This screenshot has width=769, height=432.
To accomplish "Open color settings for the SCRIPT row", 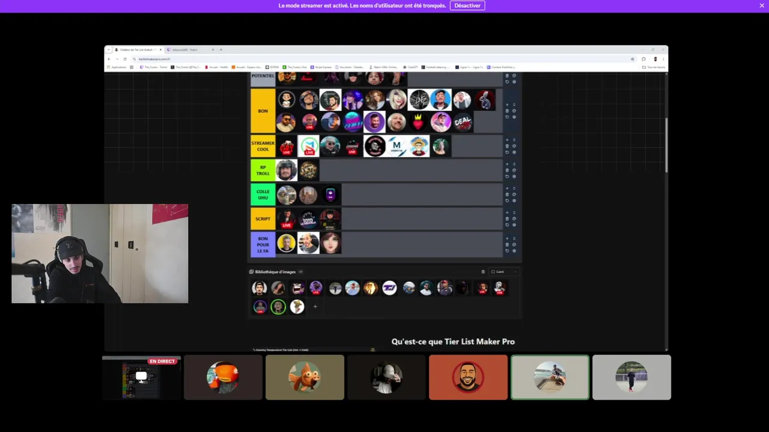I will pyautogui.click(x=514, y=218).
